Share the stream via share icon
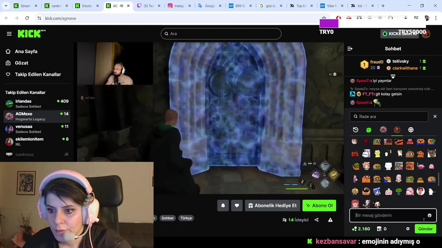Viewport: 442px width, 248px height. pyautogui.click(x=317, y=220)
